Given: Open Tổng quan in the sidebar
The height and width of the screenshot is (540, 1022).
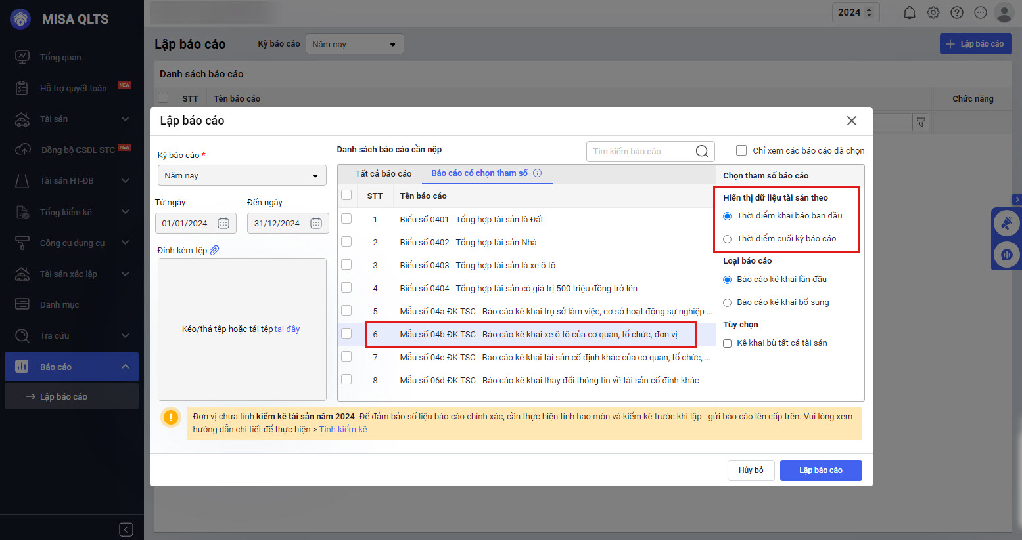Looking at the screenshot, I should tap(60, 58).
